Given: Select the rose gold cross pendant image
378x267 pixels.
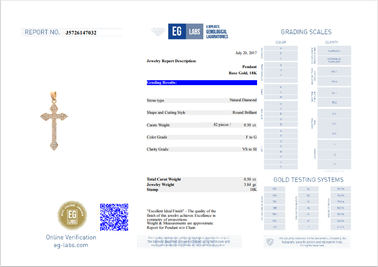Looking at the screenshot, I should pos(54,121).
